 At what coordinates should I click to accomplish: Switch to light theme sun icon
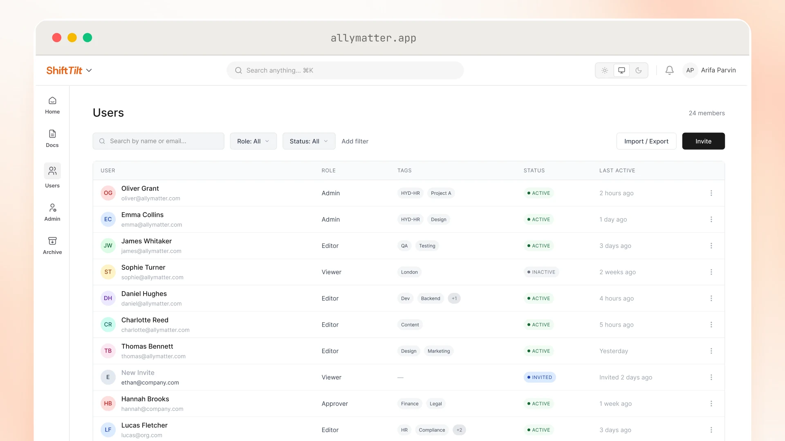[x=605, y=70]
